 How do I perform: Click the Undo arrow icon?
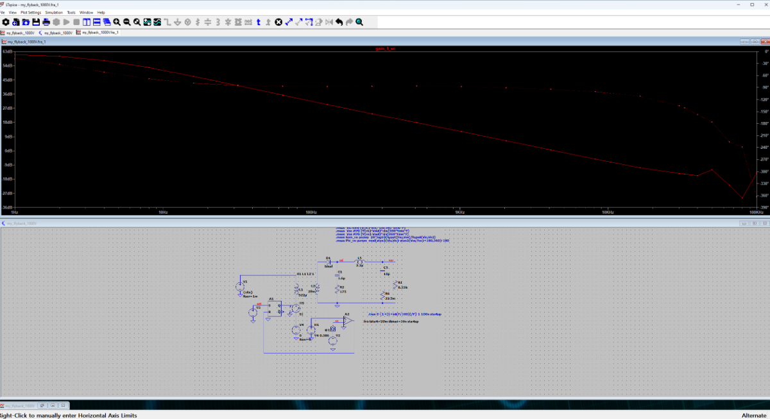click(x=339, y=22)
